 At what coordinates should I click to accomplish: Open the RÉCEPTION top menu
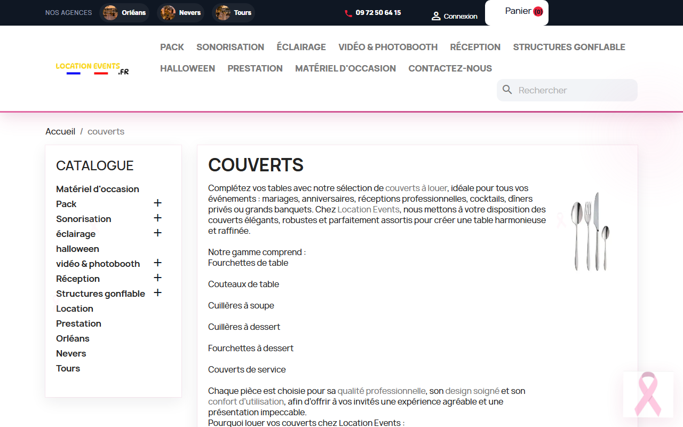(x=475, y=47)
